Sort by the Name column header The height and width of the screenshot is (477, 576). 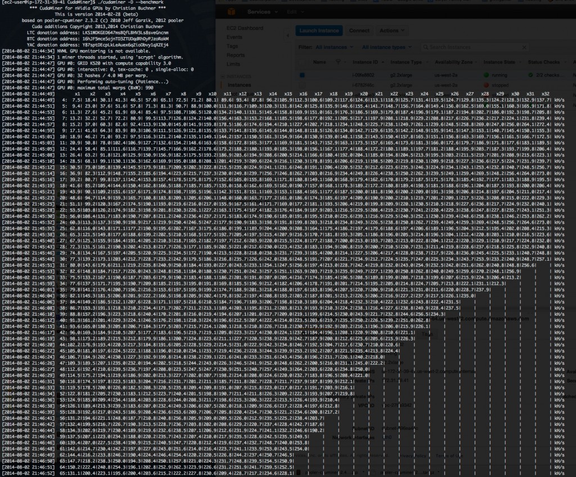[319, 62]
